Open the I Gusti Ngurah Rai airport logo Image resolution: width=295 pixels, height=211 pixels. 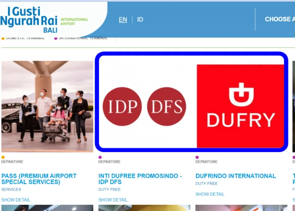(44, 19)
